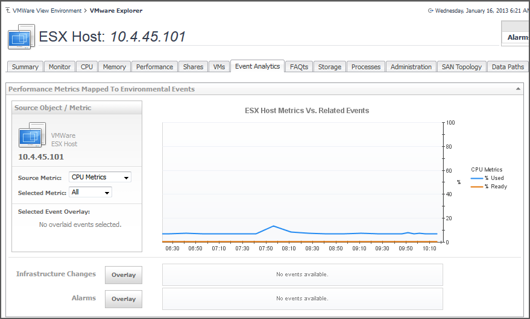Image resolution: width=530 pixels, height=319 pixels.
Task: Switch to the Storage tab
Action: coord(330,67)
